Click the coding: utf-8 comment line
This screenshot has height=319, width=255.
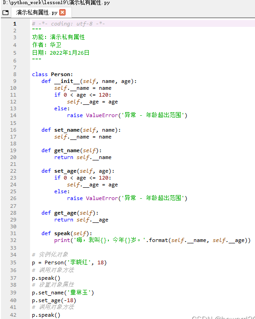click(x=68, y=24)
